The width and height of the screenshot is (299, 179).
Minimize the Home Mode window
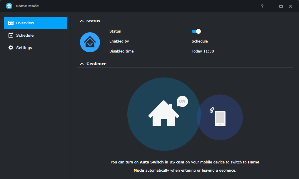click(x=272, y=6)
